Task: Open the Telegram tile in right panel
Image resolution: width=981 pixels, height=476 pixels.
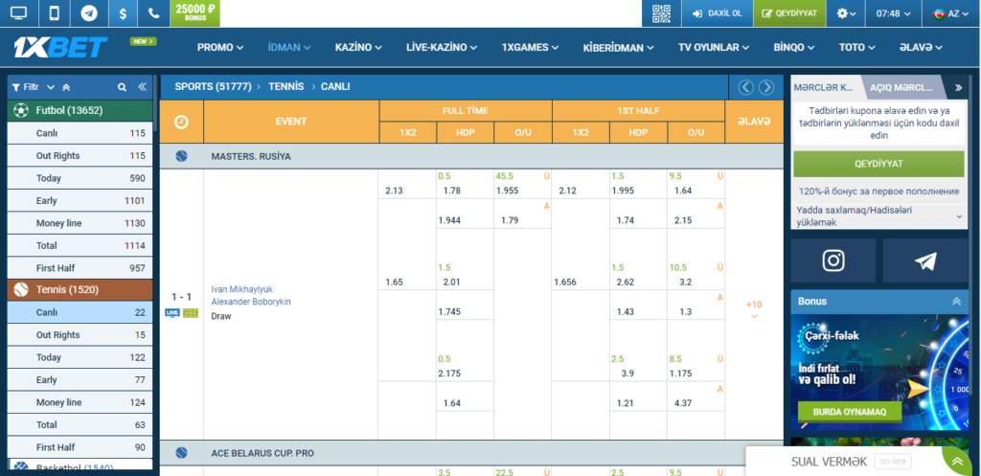Action: 925,261
